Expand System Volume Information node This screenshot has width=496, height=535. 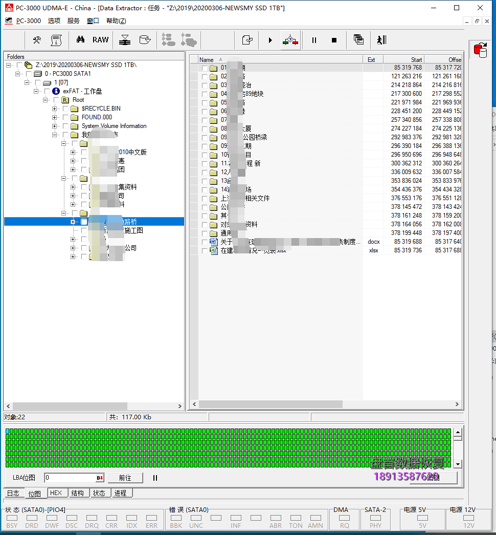coord(54,126)
